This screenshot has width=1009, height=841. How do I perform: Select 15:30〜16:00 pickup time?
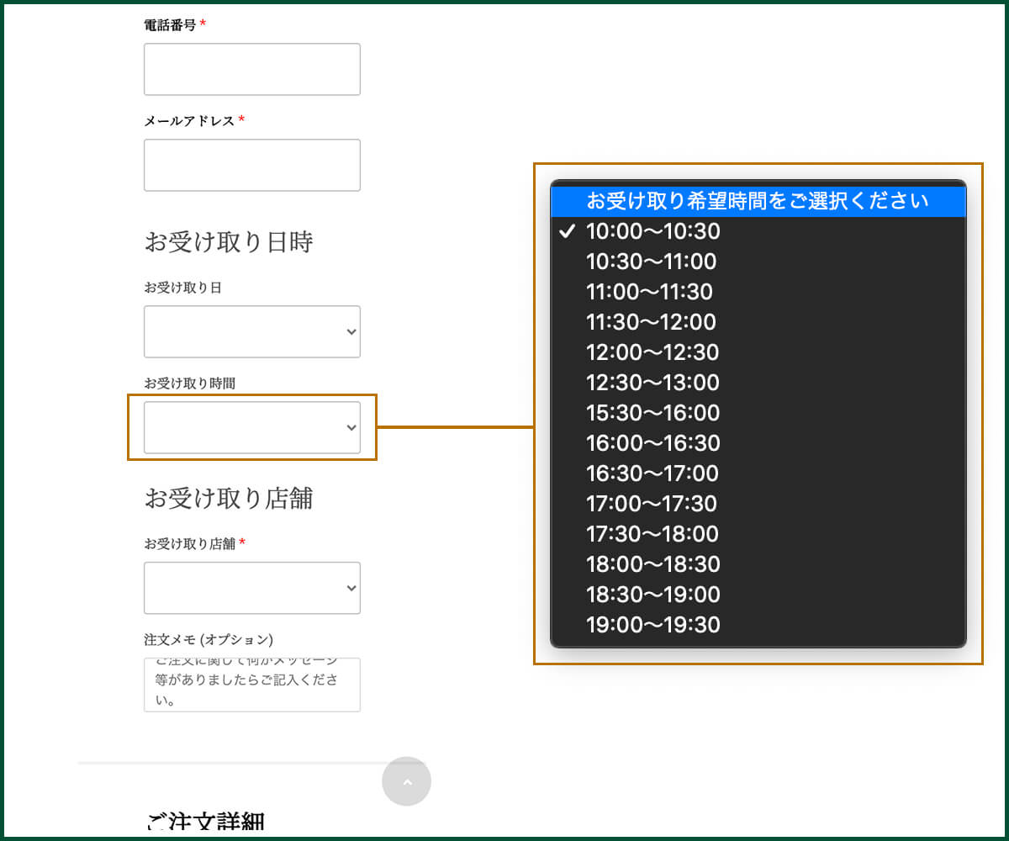pos(653,413)
